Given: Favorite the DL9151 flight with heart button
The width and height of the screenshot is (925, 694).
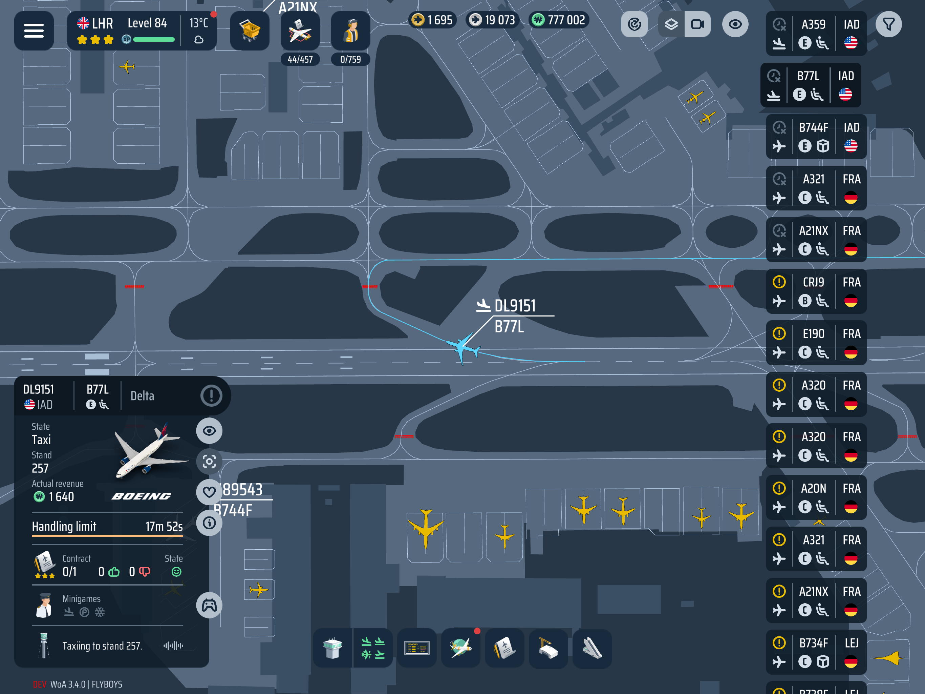Looking at the screenshot, I should [x=209, y=492].
